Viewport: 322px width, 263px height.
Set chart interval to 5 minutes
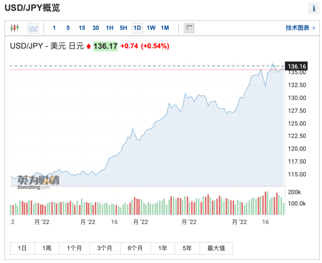point(68,28)
